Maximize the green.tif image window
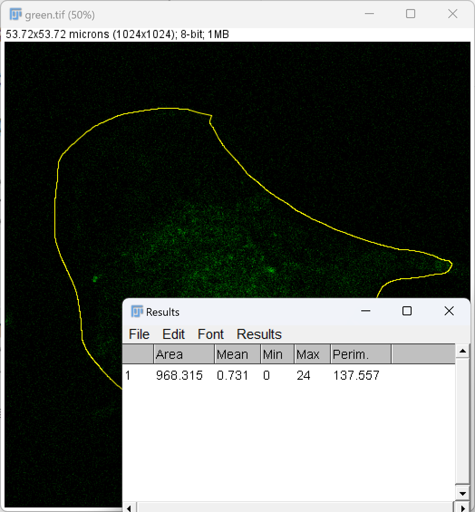475x512 pixels. 411,14
